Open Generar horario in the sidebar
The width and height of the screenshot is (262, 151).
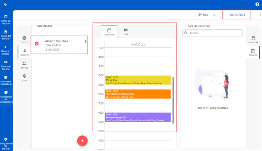pos(5,50)
